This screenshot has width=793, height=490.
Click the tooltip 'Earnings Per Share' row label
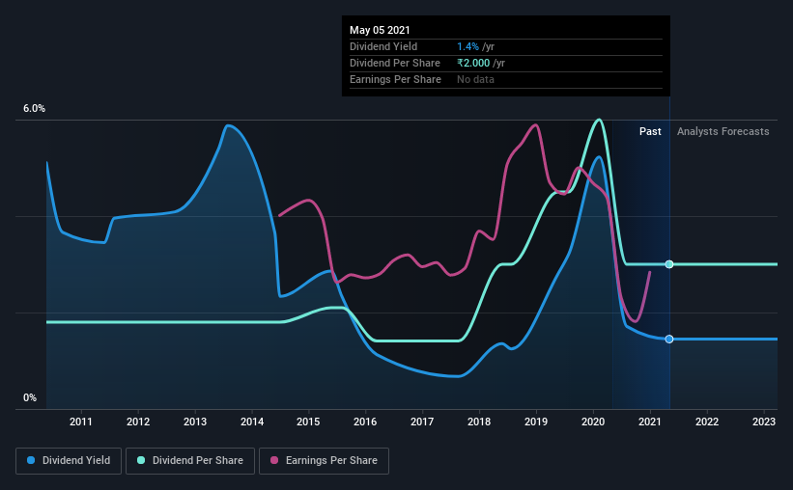coord(395,79)
